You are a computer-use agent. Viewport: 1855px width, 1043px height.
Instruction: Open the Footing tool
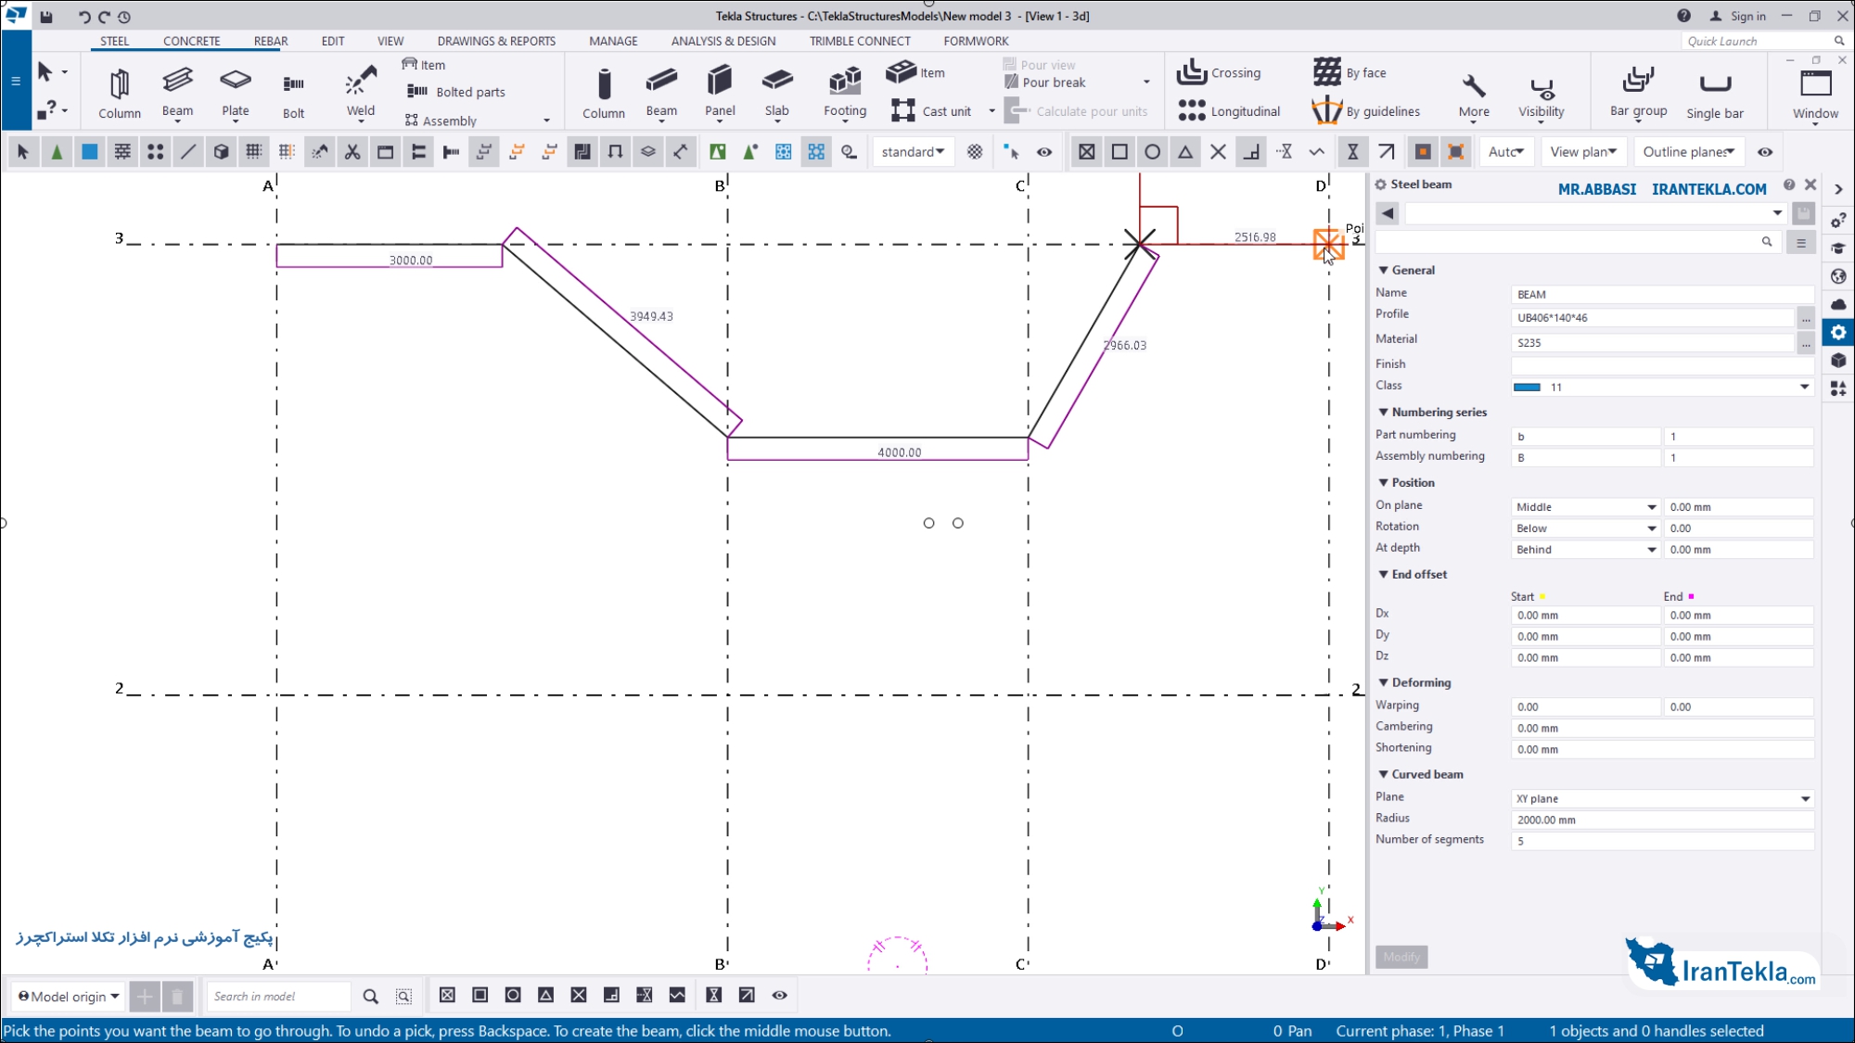(845, 93)
